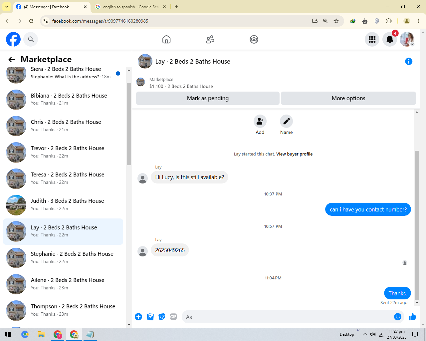Viewport: 426px width, 341px height.
Task: Go to Facebook Home icon
Action: [166, 39]
